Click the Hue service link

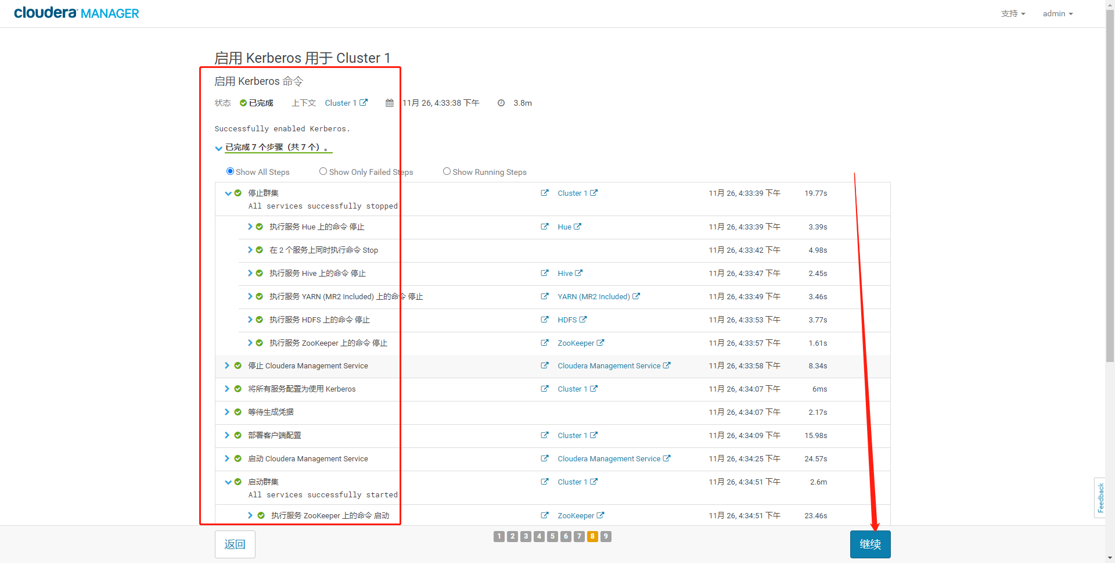pos(569,227)
